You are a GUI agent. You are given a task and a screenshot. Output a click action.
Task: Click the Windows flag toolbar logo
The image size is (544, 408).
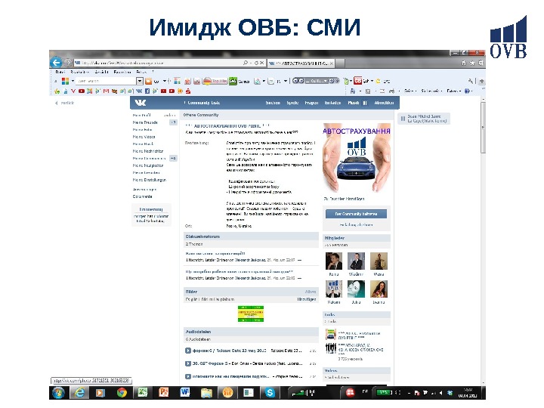(x=65, y=81)
